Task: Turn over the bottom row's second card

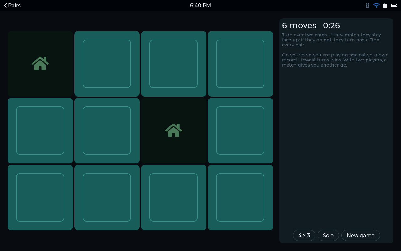Action: (107, 197)
